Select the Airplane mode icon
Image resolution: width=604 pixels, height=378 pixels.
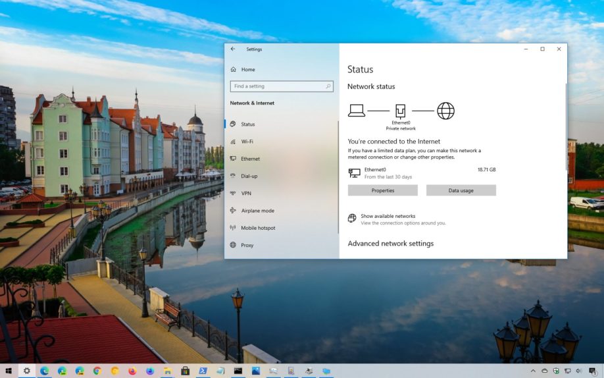coord(233,211)
